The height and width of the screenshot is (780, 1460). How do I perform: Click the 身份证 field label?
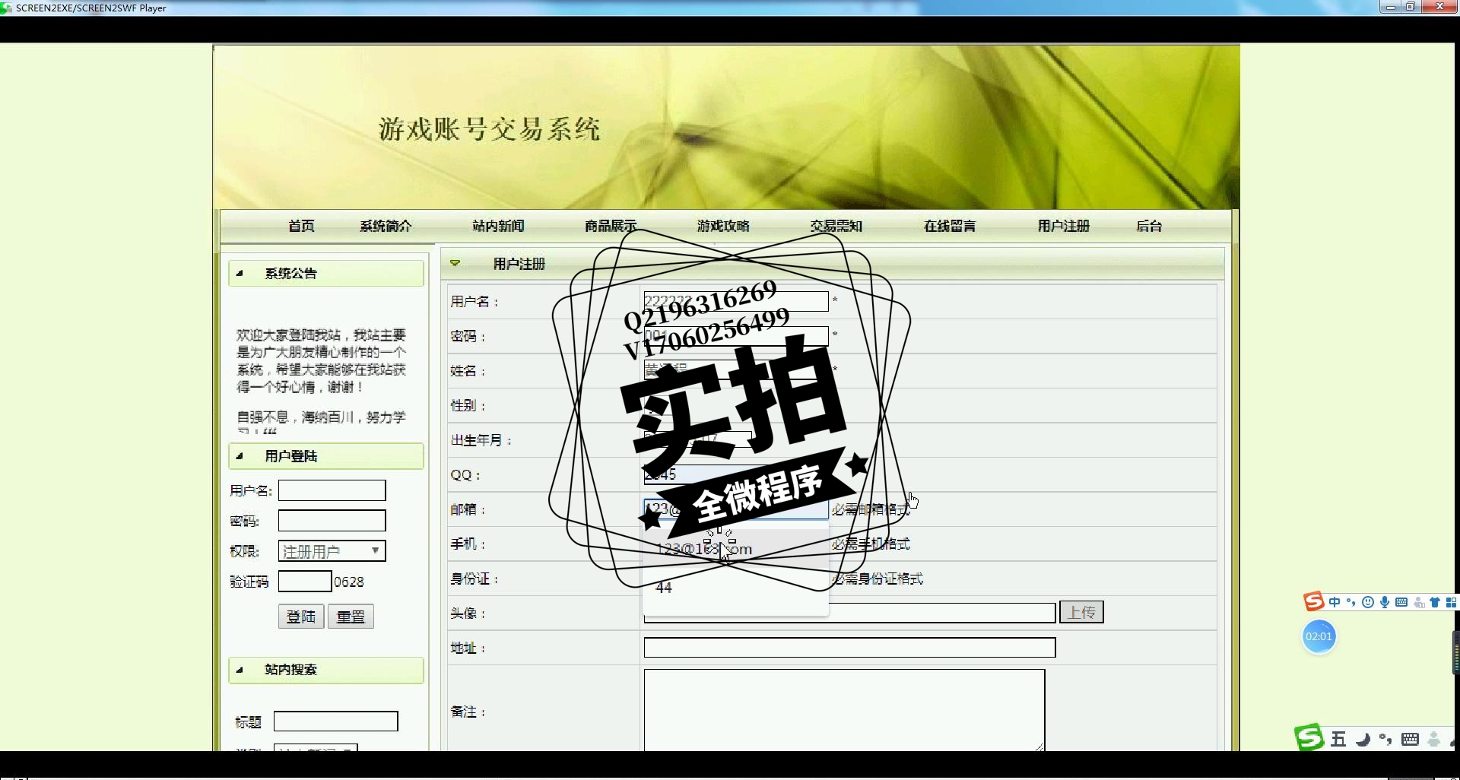[x=473, y=579]
